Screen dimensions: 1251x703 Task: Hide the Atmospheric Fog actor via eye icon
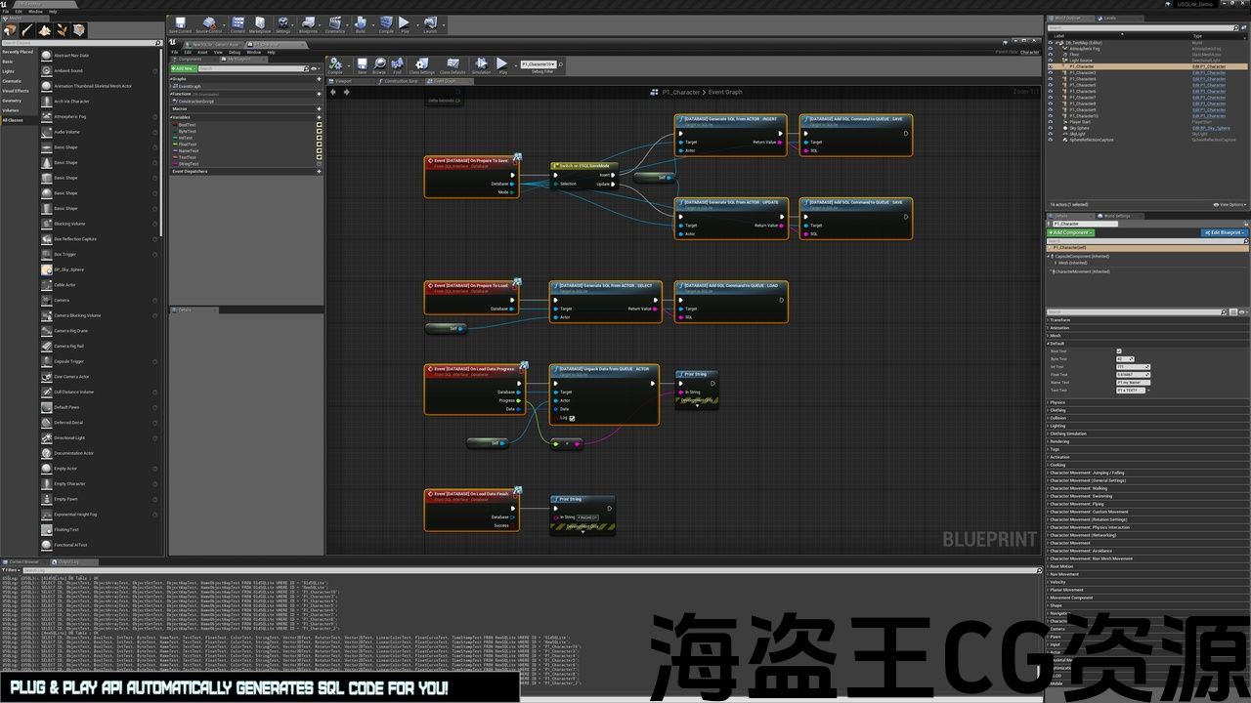[x=1051, y=49]
